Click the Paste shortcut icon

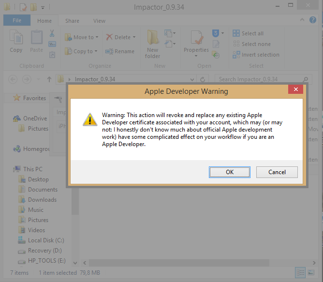click(52, 55)
